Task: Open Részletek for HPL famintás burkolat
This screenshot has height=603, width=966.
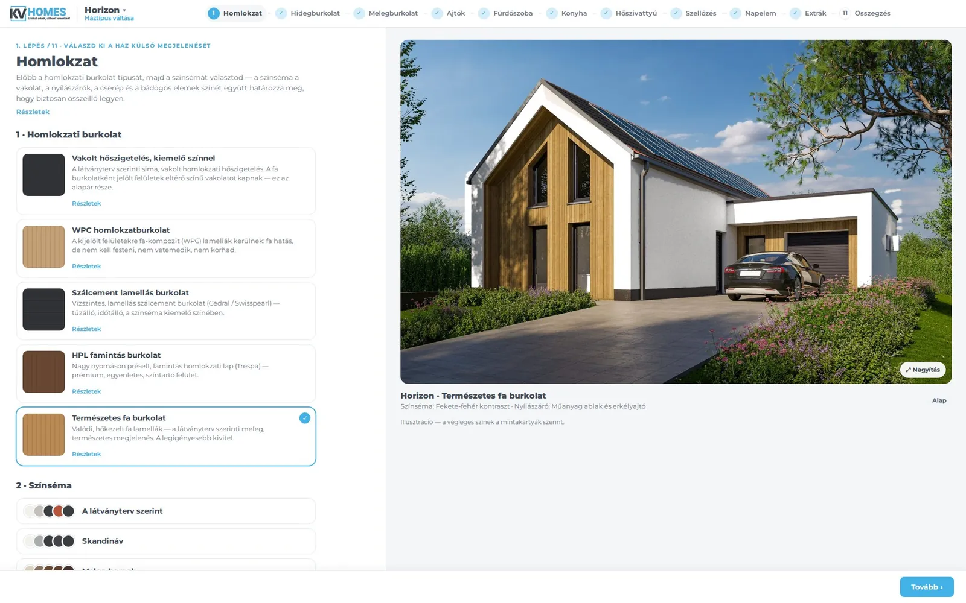Action: click(86, 391)
